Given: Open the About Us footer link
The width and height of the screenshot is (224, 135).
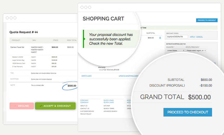Looking at the screenshot, I should (x=84, y=106).
